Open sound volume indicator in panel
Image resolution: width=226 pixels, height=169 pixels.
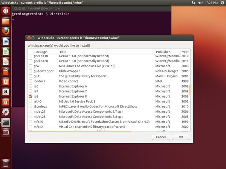tap(200, 3)
